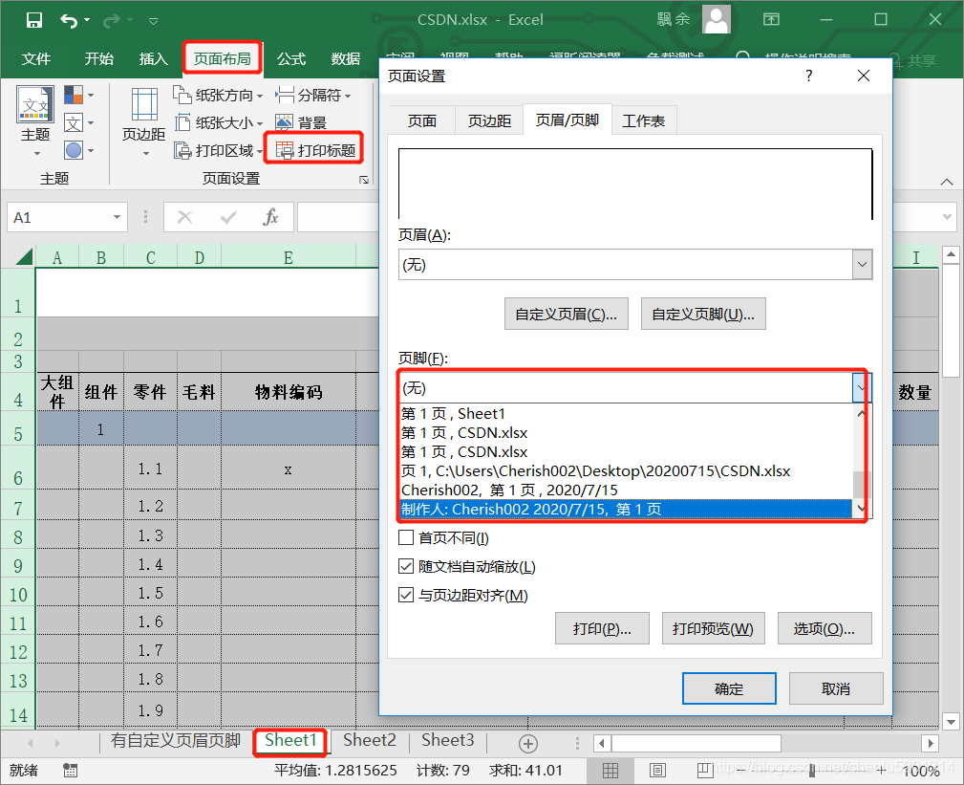Open the 分隔符 breaks dropdown
Image resolution: width=964 pixels, height=785 pixels.
pos(313,96)
